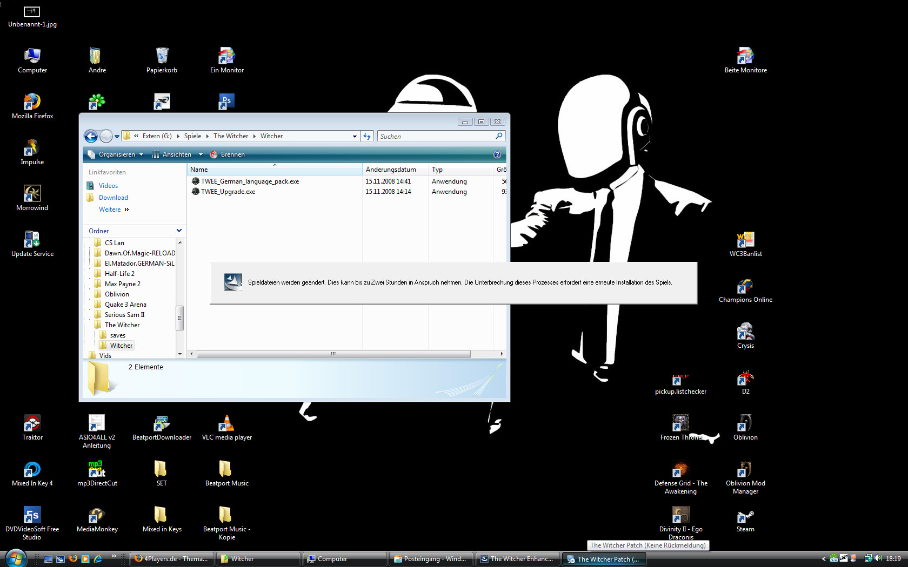Open the Defense Grid - The Awakening shortcut

pos(681,477)
